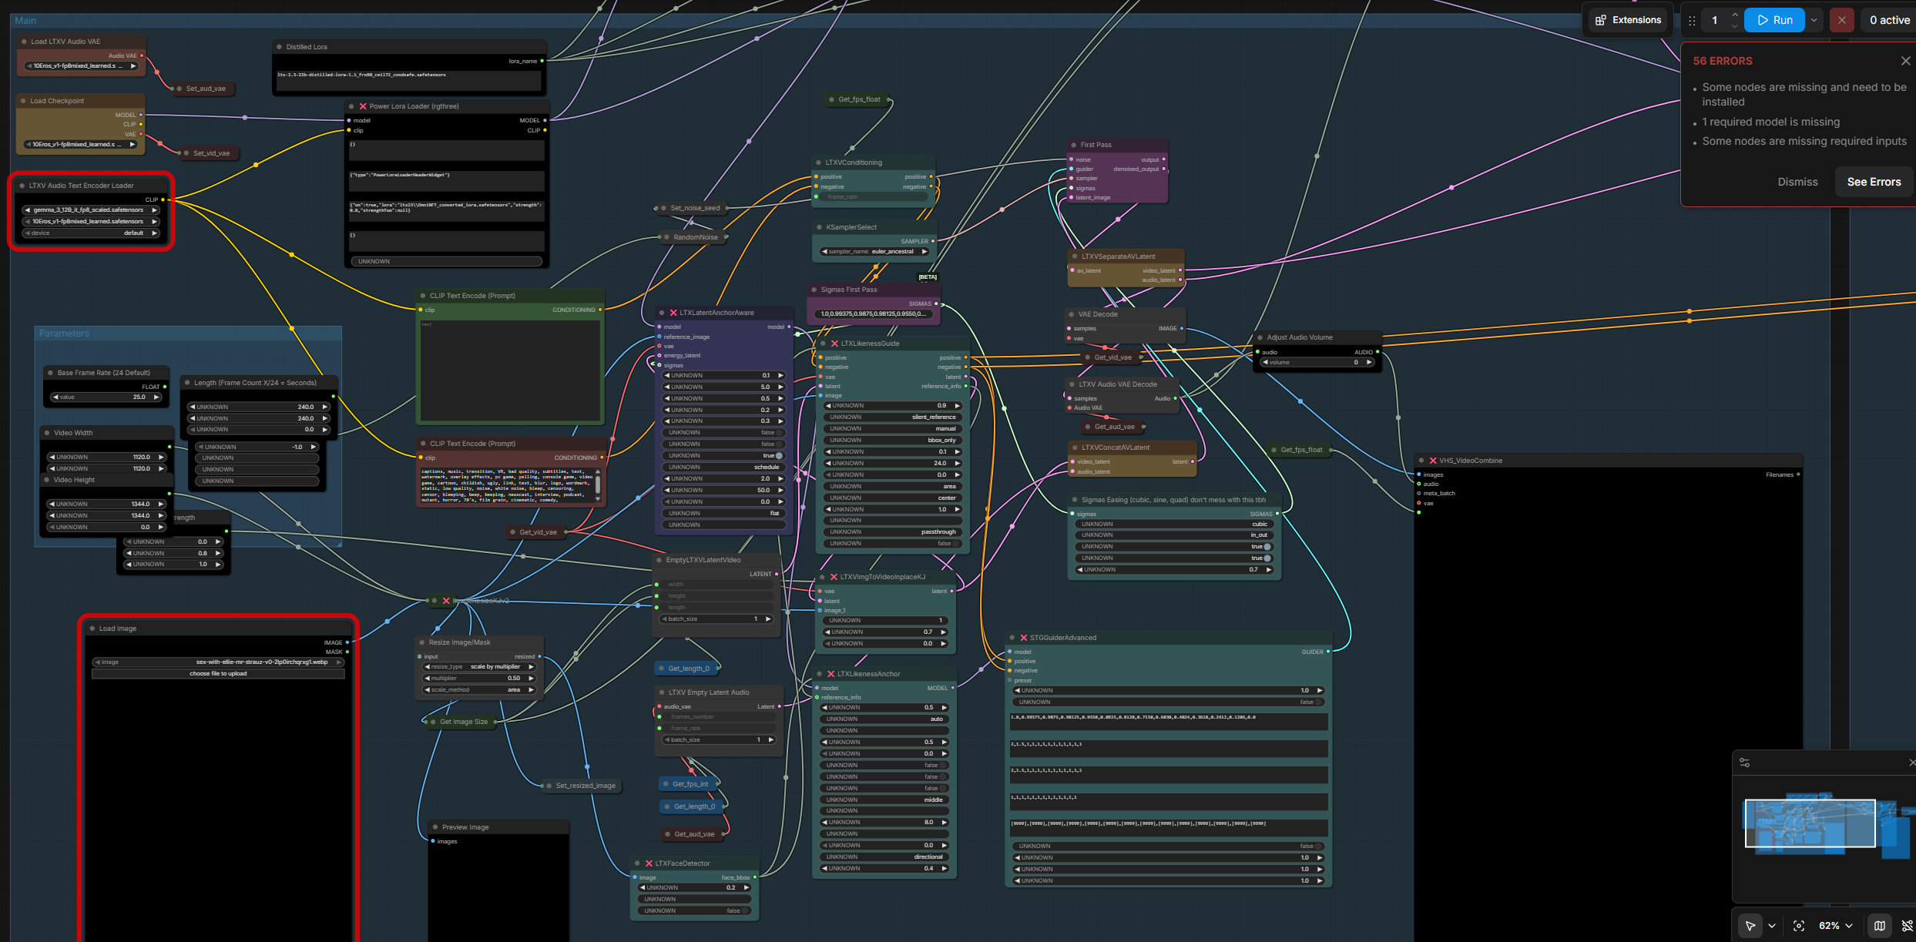The width and height of the screenshot is (1916, 942).
Task: Click See Errors button
Action: coord(1874,182)
